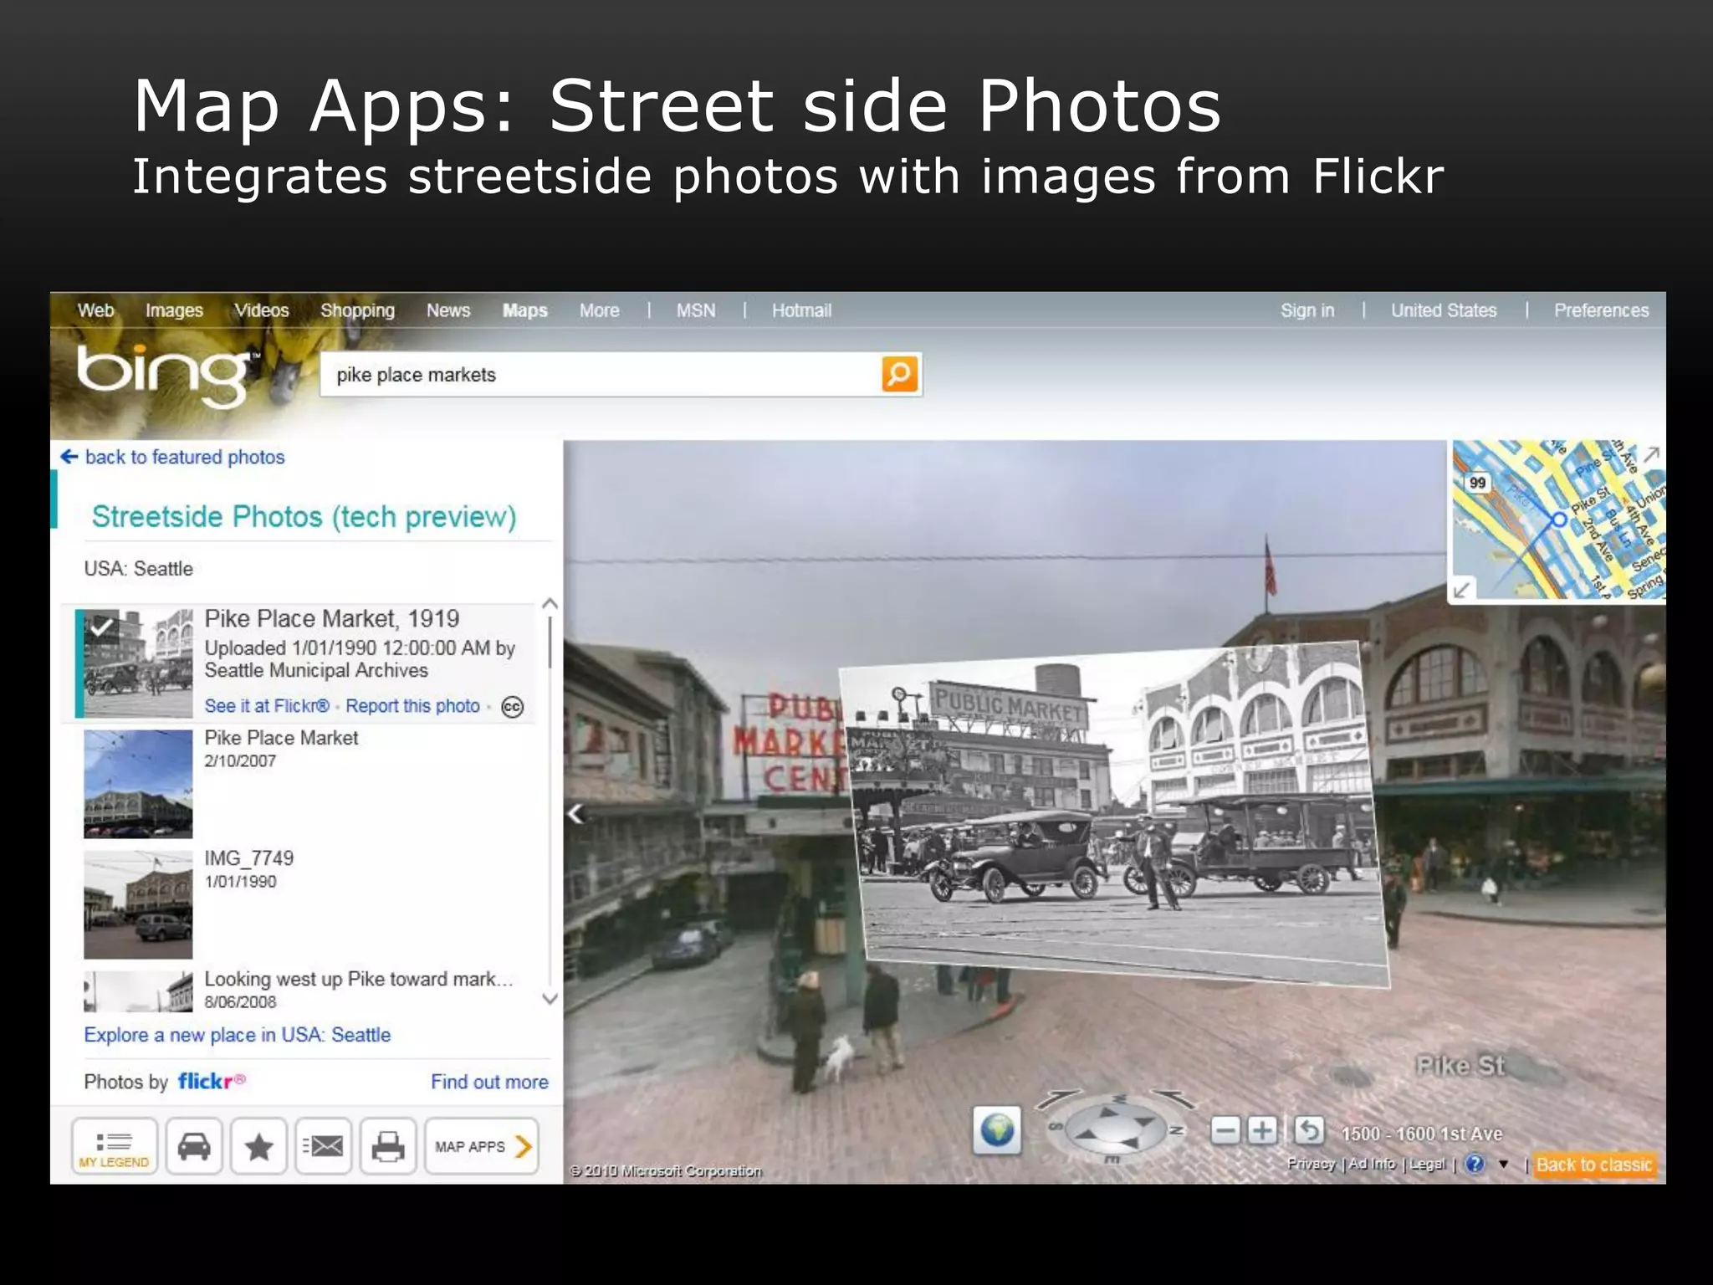1713x1285 pixels.
Task: Click Find out more link
Action: (489, 1082)
